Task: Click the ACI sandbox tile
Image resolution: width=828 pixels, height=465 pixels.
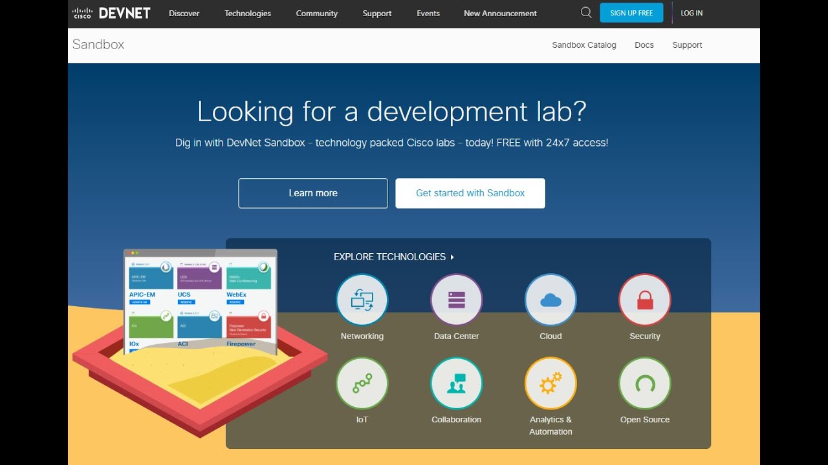Action: (200, 330)
